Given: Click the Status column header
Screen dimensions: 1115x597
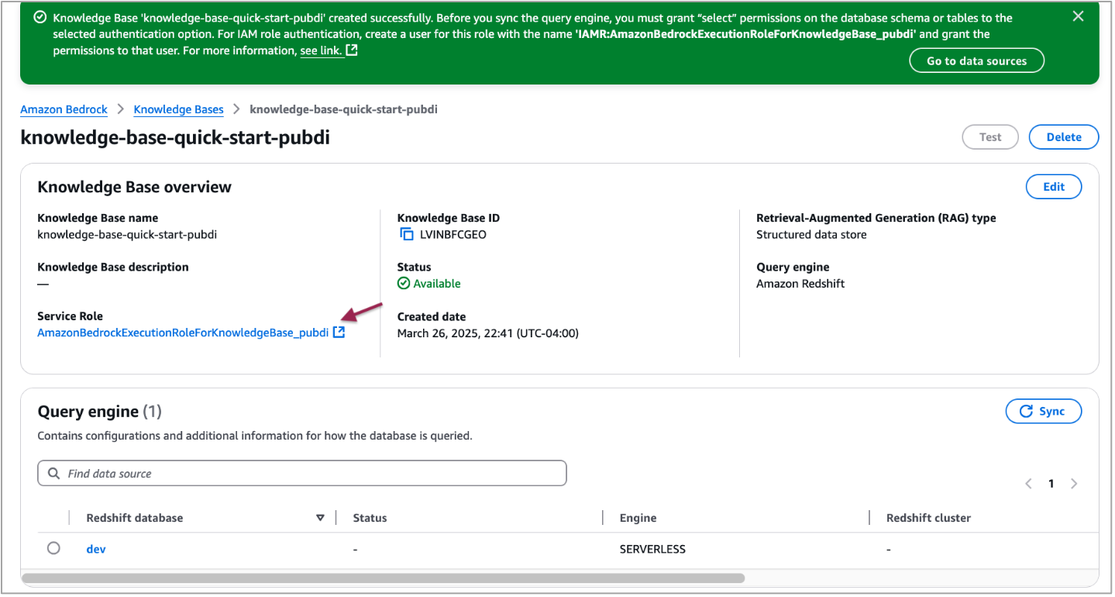Looking at the screenshot, I should click(370, 518).
